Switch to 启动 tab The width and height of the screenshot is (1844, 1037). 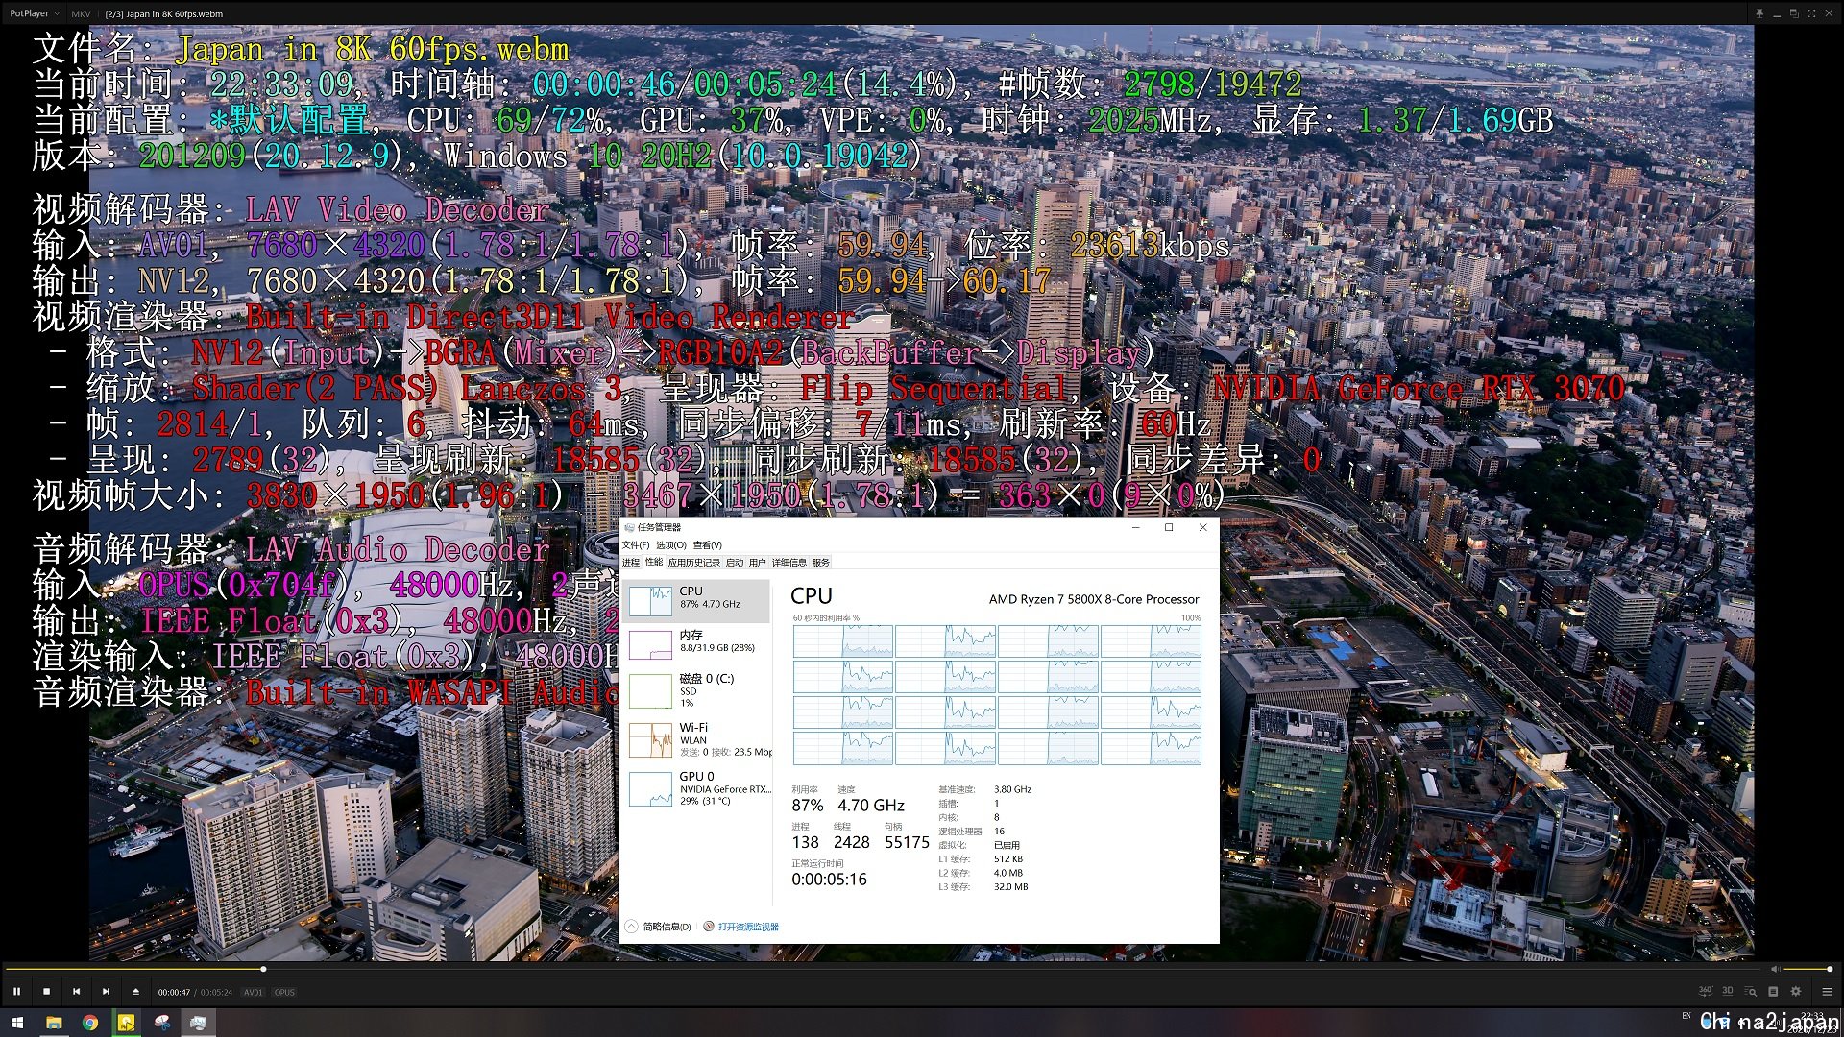click(x=735, y=563)
